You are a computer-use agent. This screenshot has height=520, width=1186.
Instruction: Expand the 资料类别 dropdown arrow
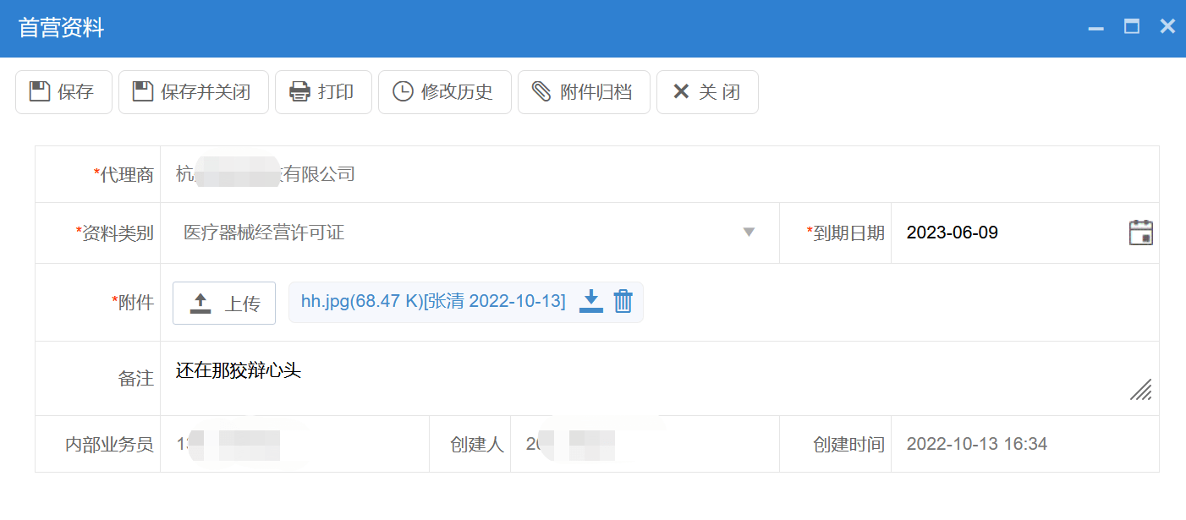(x=749, y=233)
